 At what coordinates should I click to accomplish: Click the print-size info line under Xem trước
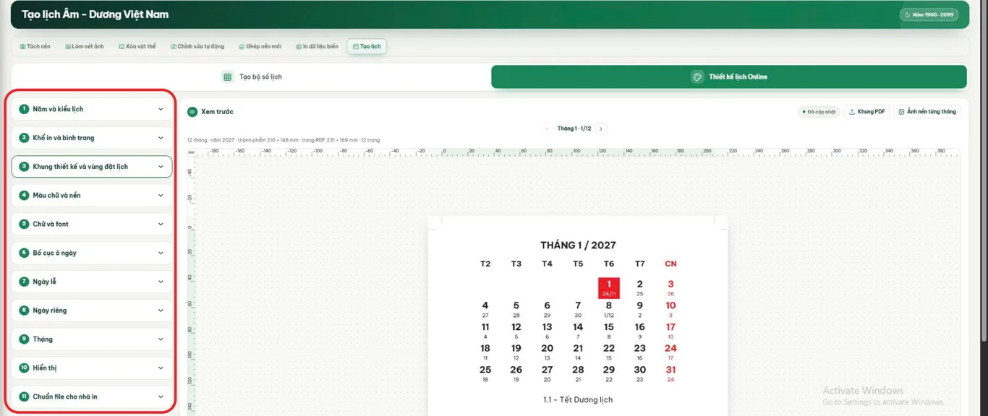pos(284,140)
